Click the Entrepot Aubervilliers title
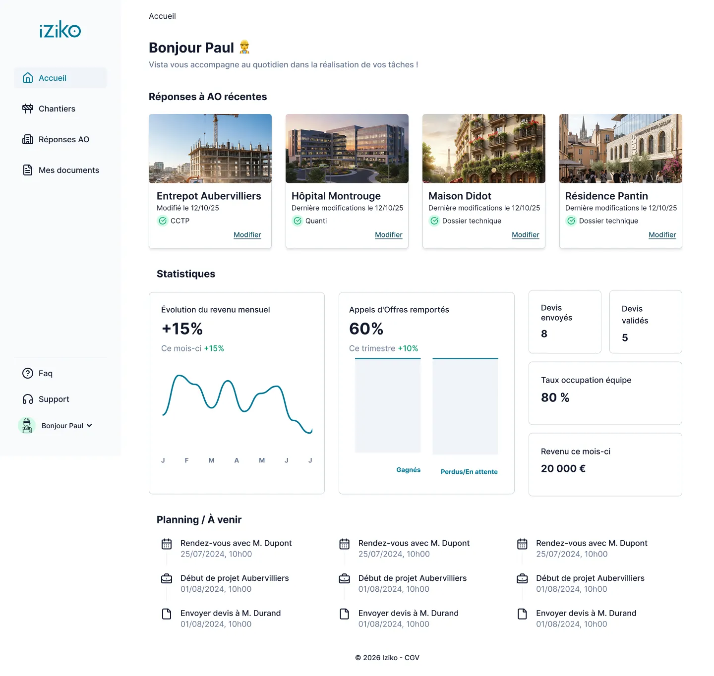Screen dimensions: 714x676 [x=209, y=196]
